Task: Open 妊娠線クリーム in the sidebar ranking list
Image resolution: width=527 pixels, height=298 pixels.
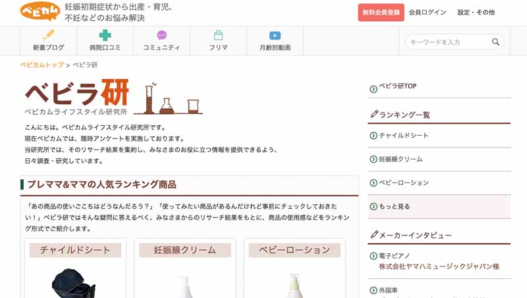Action: [401, 159]
